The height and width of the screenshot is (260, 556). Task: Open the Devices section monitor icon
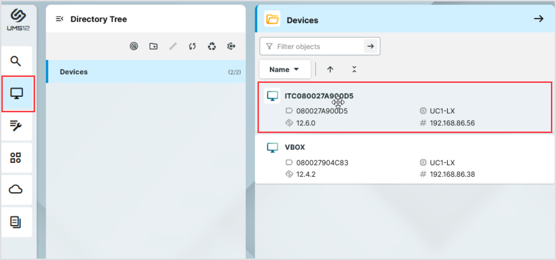tap(17, 94)
